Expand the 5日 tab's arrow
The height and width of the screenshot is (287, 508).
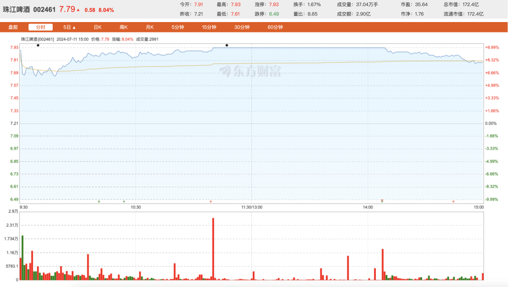74,27
